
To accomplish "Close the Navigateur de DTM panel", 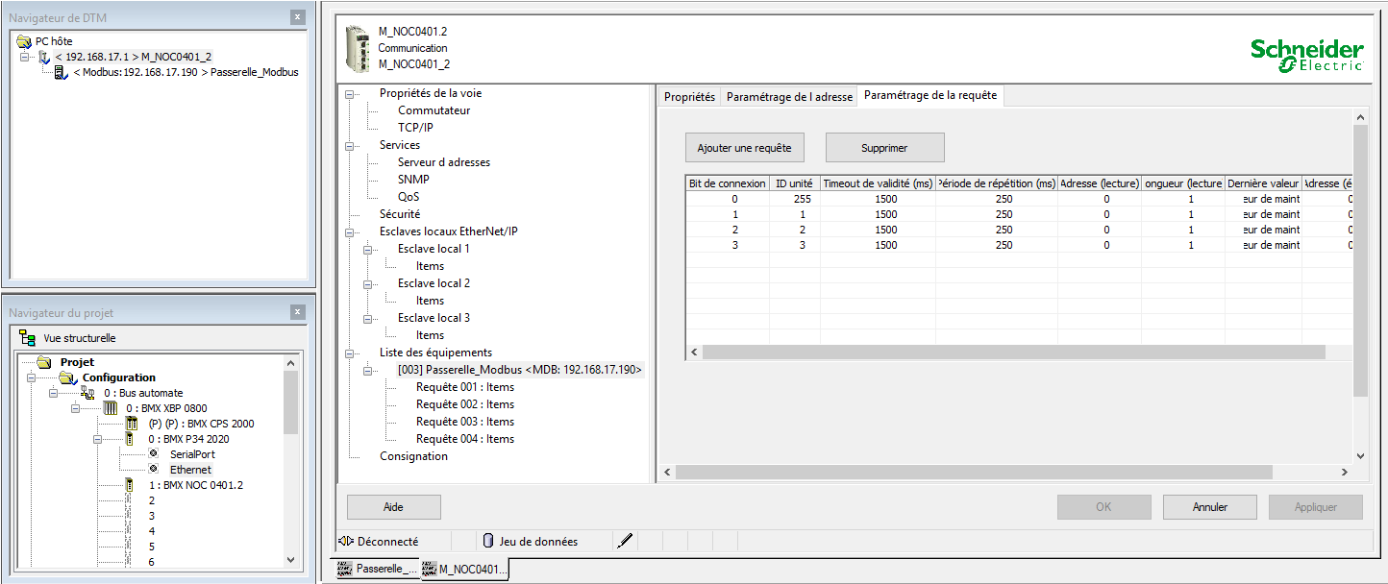I will point(298,17).
